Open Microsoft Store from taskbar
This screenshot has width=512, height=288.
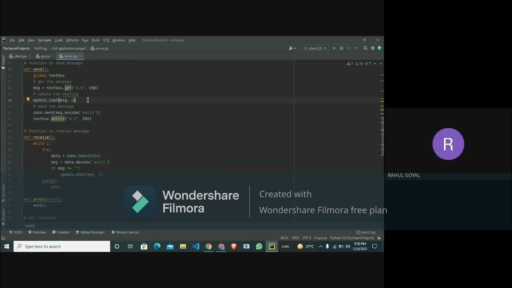144,246
